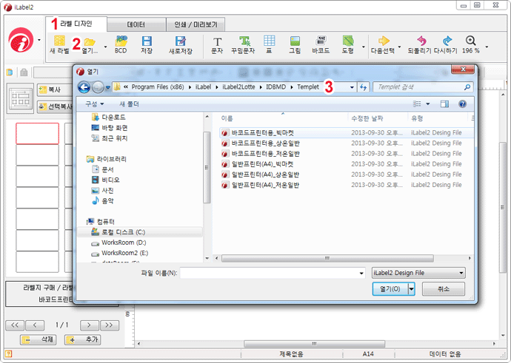Open the address path history dropdown
The image size is (511, 363).
pos(352,87)
